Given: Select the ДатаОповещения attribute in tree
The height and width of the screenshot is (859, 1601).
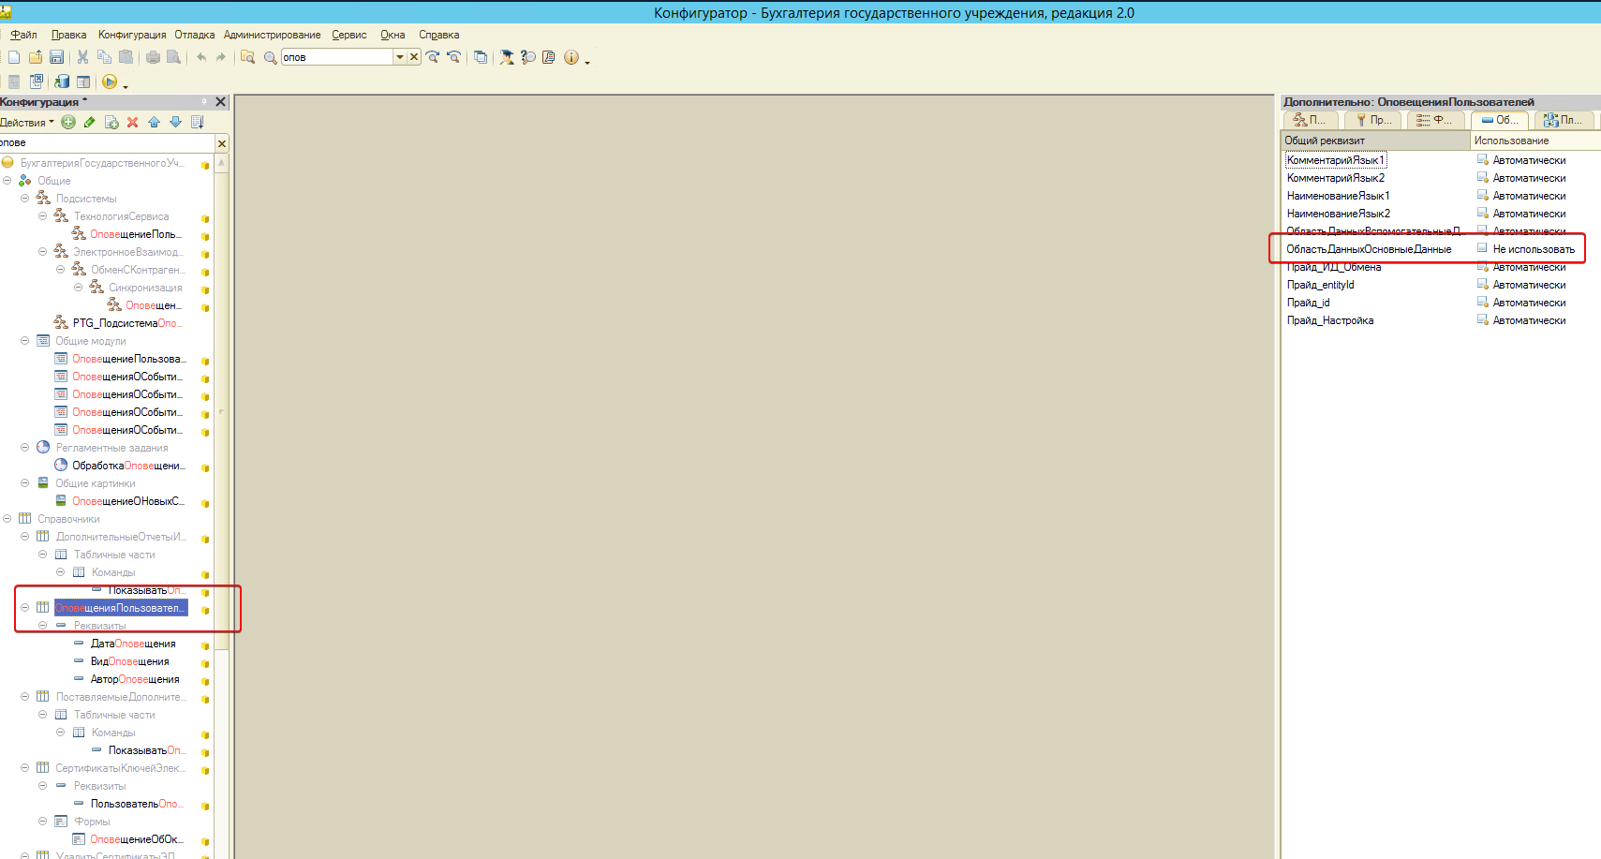Looking at the screenshot, I should click(x=133, y=644).
